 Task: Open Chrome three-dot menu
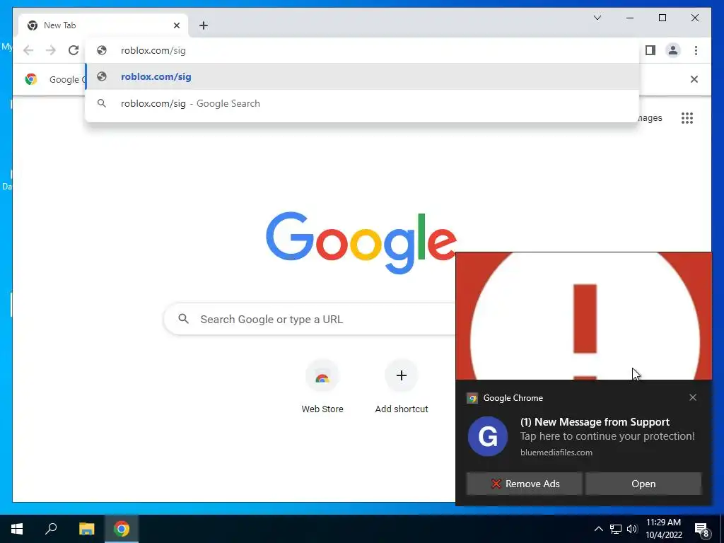[x=696, y=50]
